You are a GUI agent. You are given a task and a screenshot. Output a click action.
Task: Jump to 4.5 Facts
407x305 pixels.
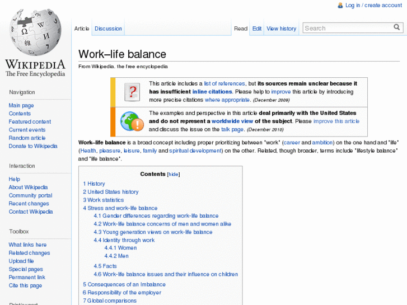pos(105,266)
